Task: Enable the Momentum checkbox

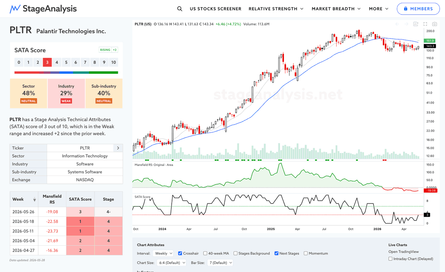Action: (x=306, y=253)
